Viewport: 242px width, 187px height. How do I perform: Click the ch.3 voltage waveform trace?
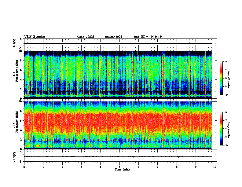[118, 157]
